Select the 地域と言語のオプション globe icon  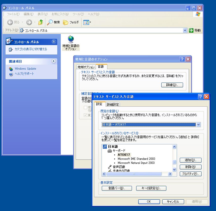coord(71,39)
